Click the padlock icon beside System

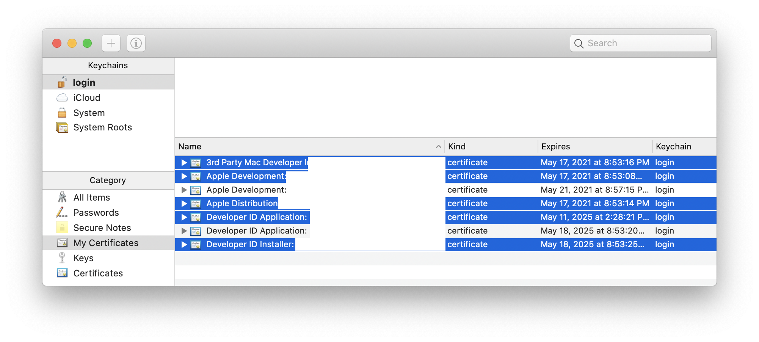[62, 113]
